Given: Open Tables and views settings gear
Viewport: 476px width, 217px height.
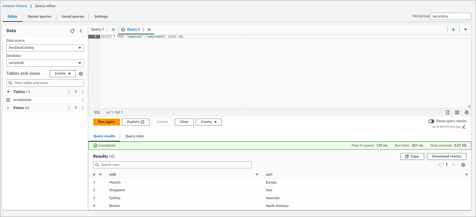Looking at the screenshot, I should pyautogui.click(x=81, y=74).
